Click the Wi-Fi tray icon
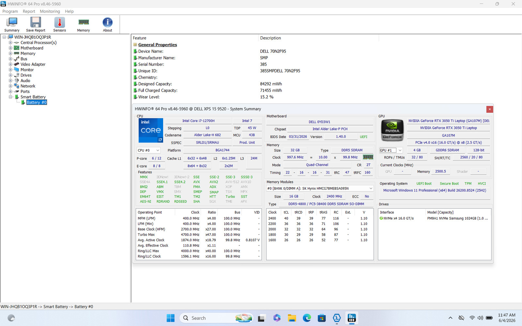 click(x=472, y=318)
